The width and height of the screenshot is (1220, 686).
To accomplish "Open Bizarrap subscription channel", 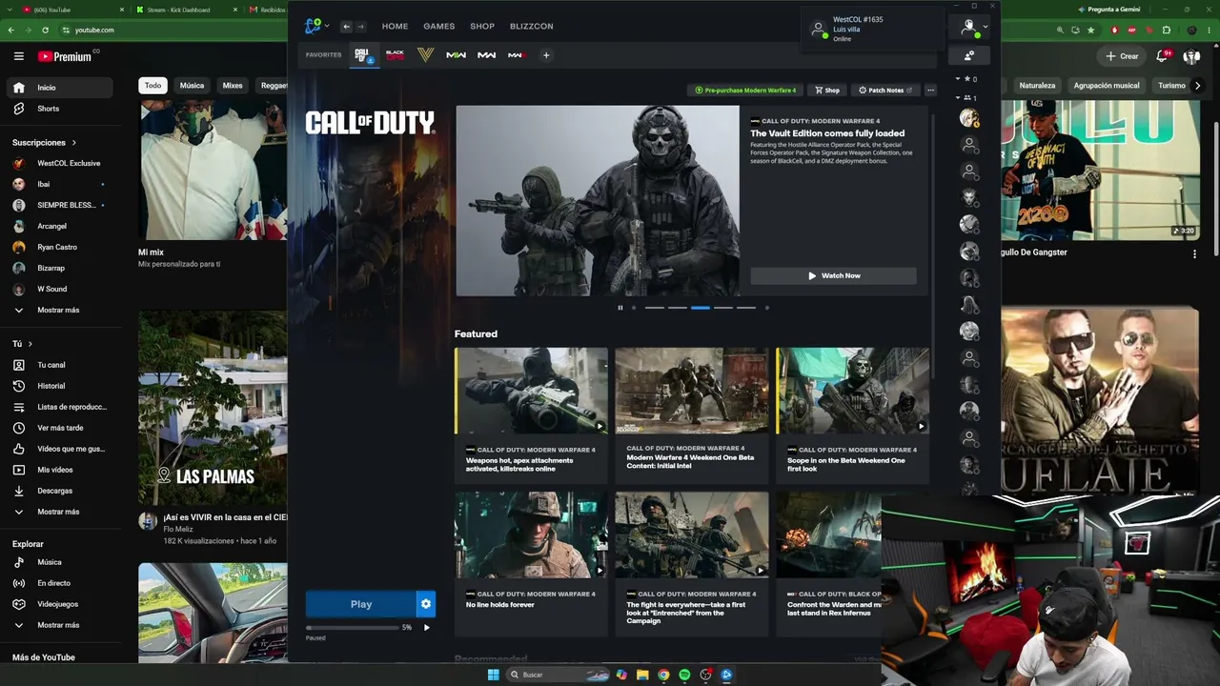I will pos(57,268).
